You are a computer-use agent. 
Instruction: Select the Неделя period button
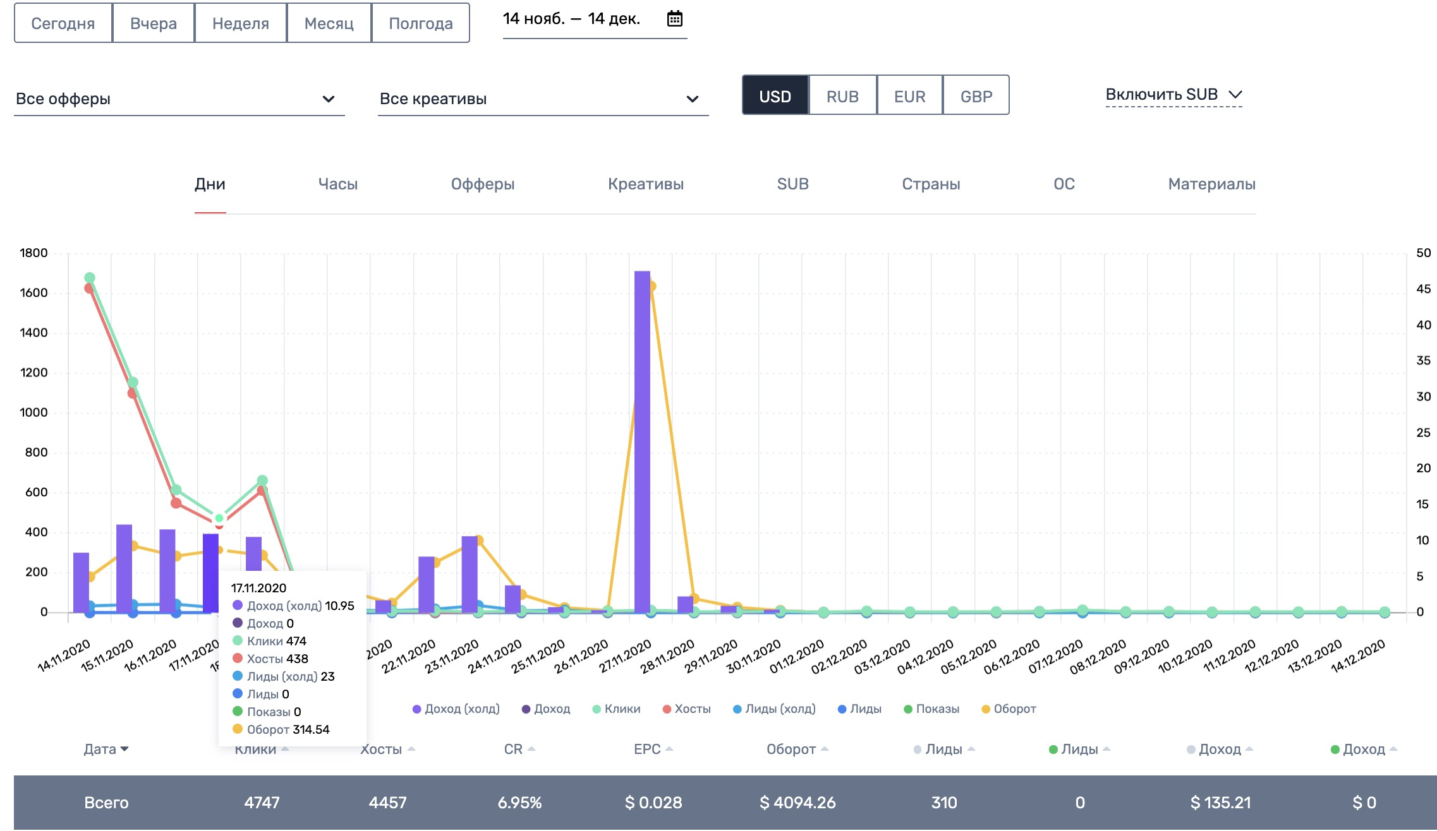(x=240, y=23)
